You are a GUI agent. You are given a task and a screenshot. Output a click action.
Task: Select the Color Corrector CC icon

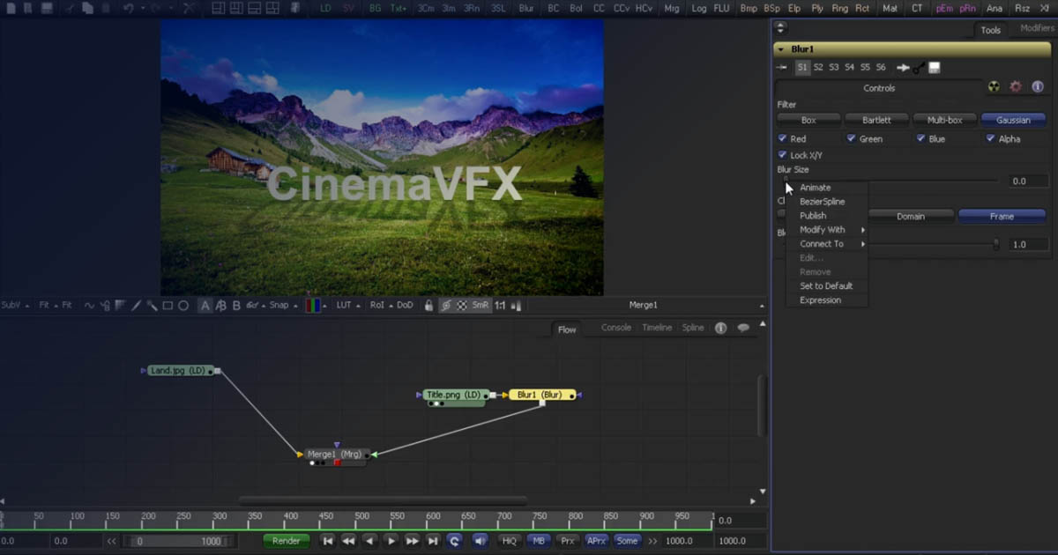tap(598, 8)
